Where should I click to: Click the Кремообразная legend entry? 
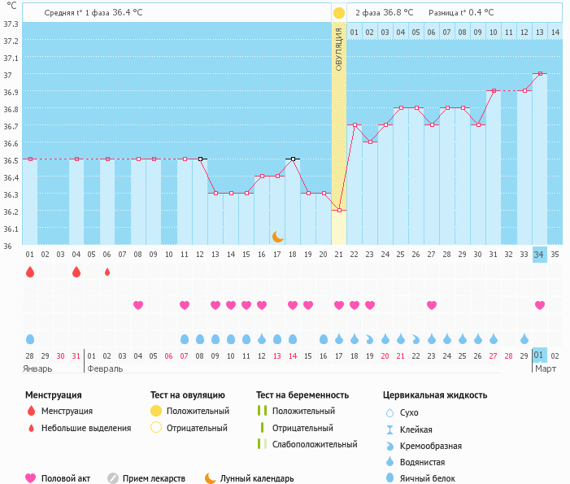[431, 446]
